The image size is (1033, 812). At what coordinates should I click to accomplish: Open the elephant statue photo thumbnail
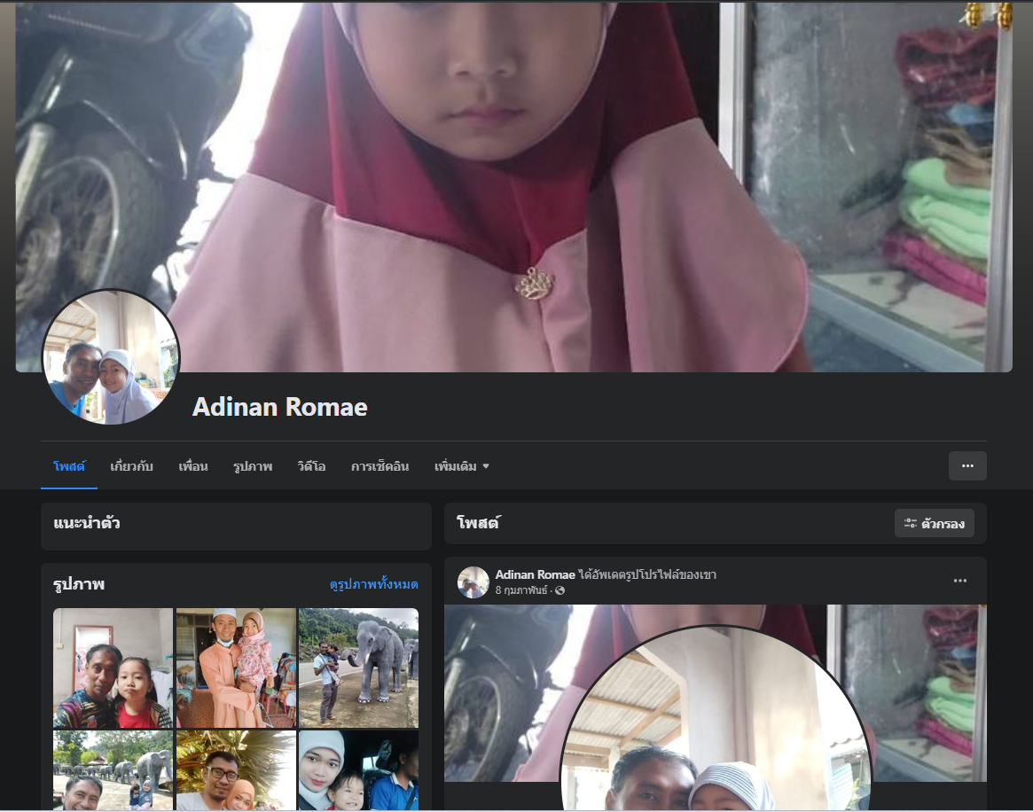click(x=358, y=668)
